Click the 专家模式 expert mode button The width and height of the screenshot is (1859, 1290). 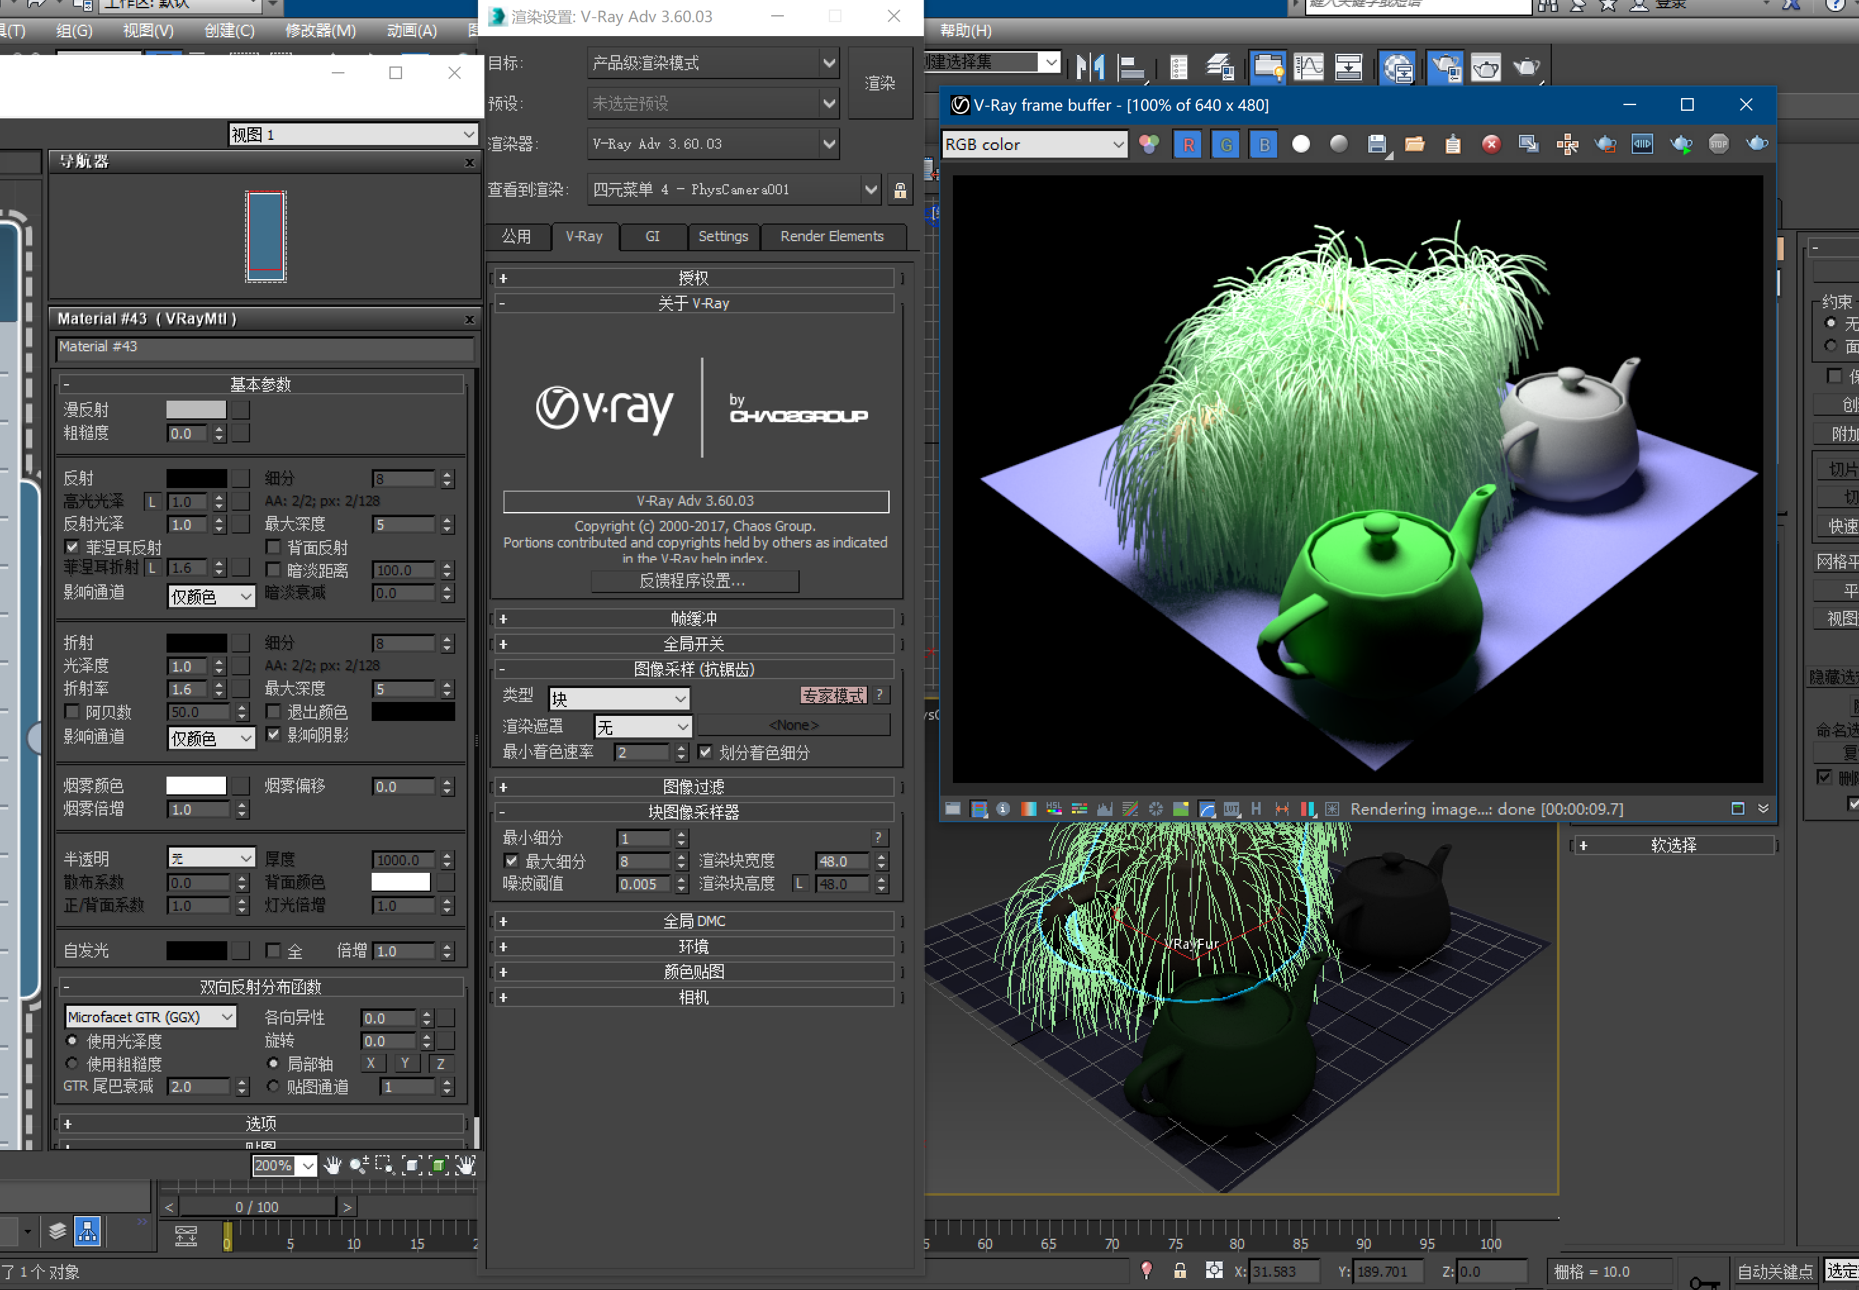click(833, 695)
